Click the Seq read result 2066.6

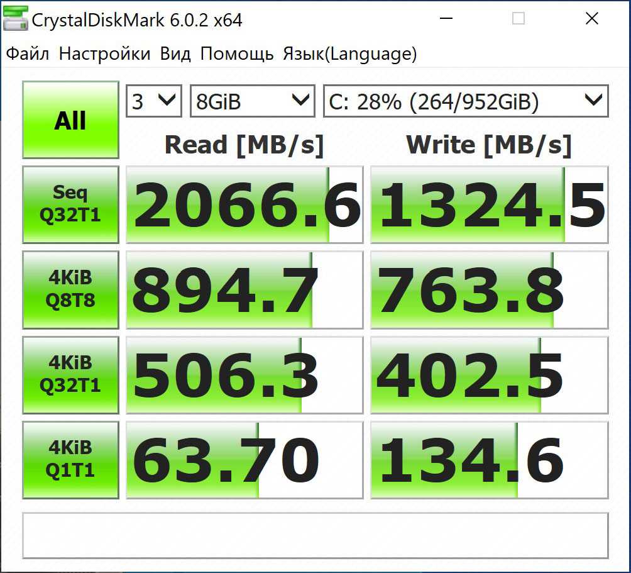click(244, 204)
